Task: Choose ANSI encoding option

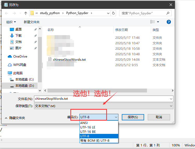Action: [99, 123]
